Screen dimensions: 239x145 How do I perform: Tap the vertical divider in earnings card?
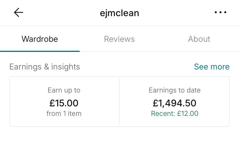(119, 101)
